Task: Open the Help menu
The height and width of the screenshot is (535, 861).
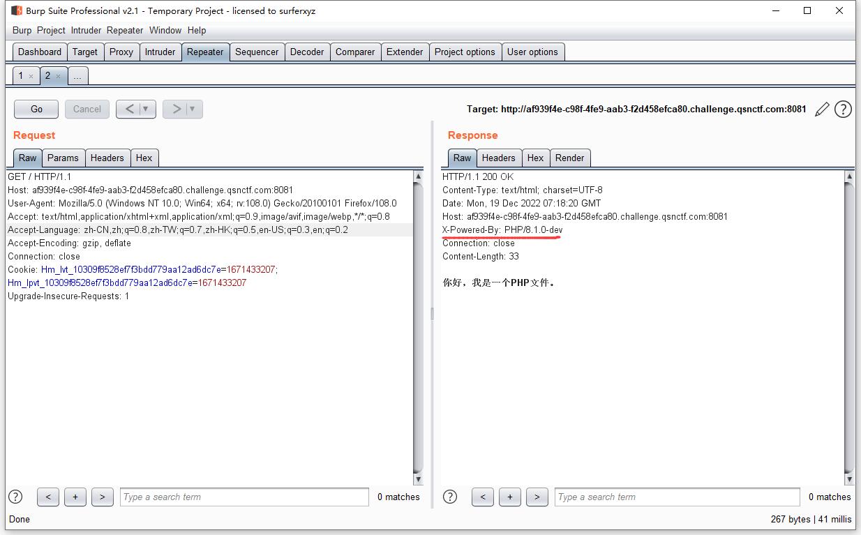Action: pyautogui.click(x=197, y=30)
